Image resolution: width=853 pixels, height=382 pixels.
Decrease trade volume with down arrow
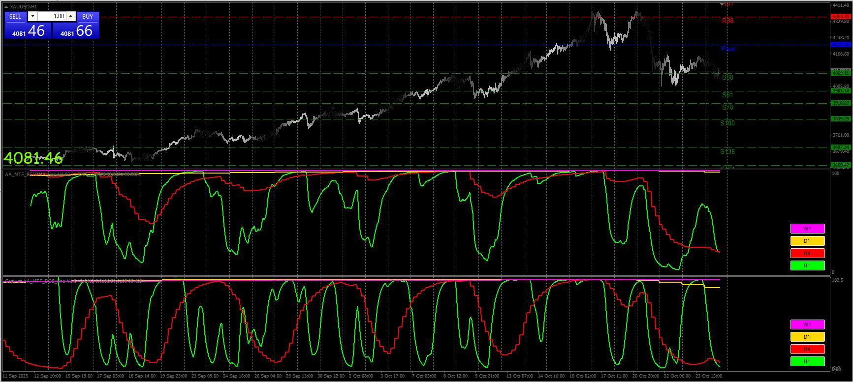32,16
